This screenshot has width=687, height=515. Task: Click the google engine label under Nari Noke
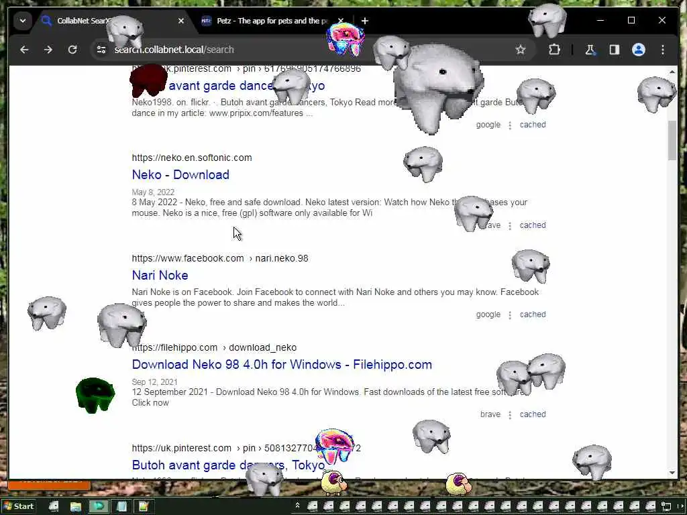click(x=488, y=314)
